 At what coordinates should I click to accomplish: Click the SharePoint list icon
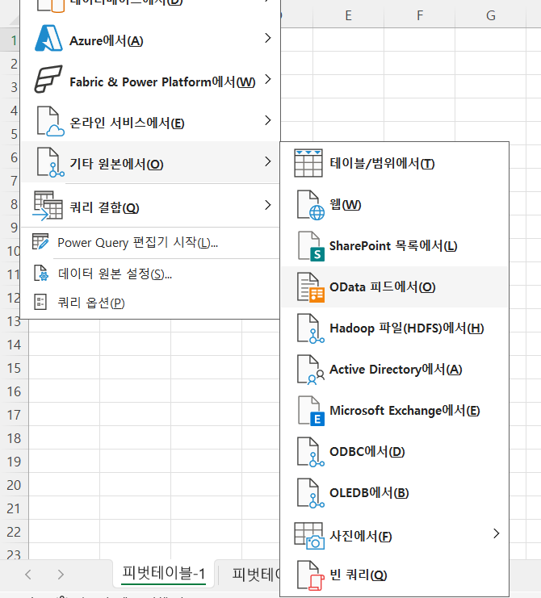click(311, 246)
